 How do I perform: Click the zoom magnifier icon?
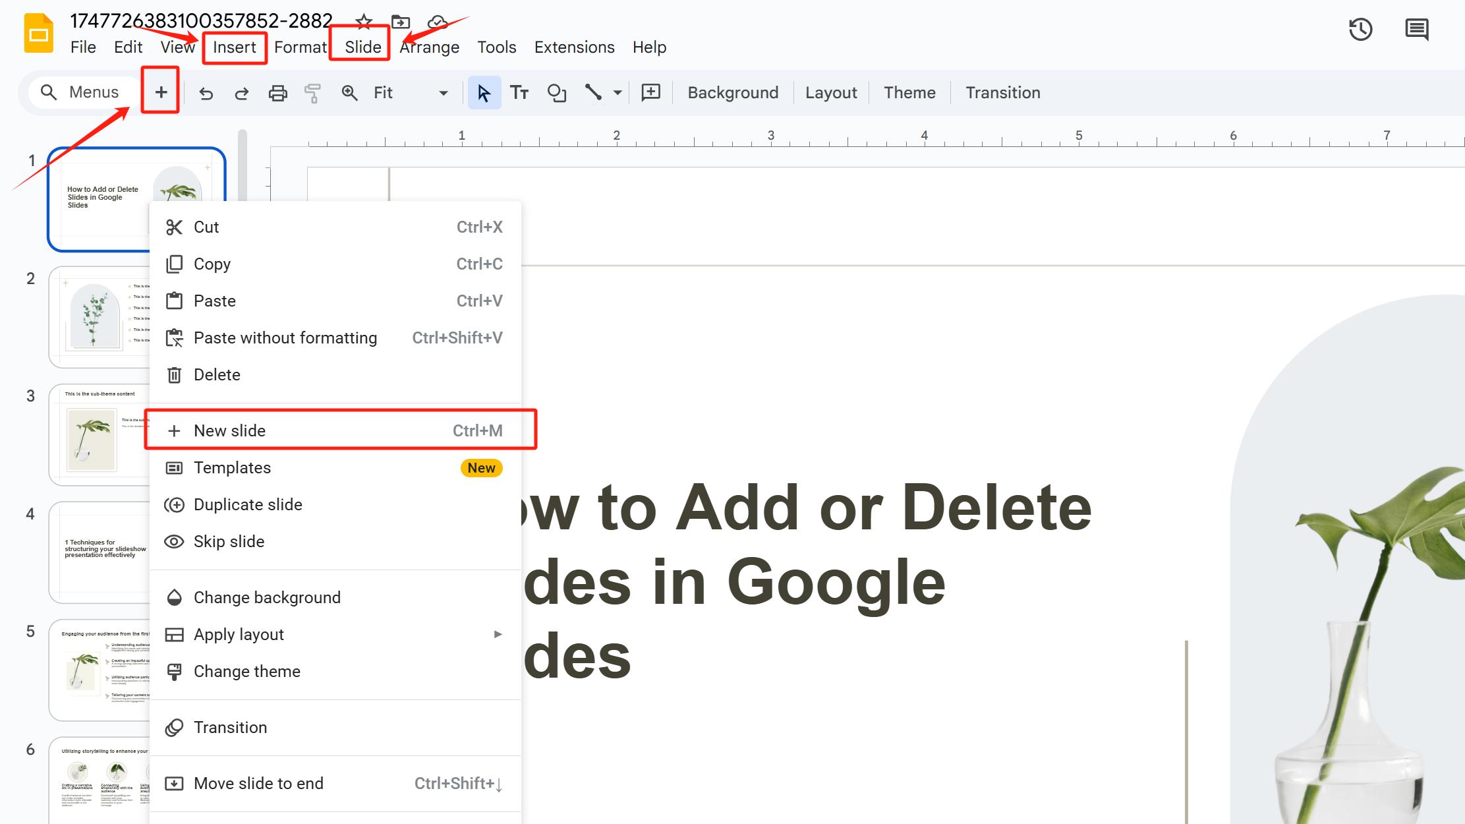(x=349, y=93)
